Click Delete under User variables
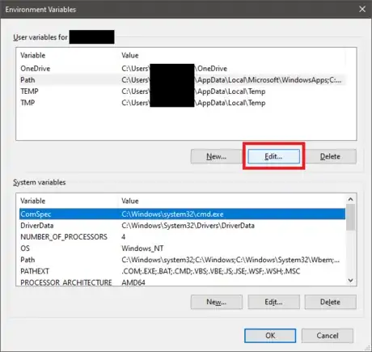 (330, 156)
